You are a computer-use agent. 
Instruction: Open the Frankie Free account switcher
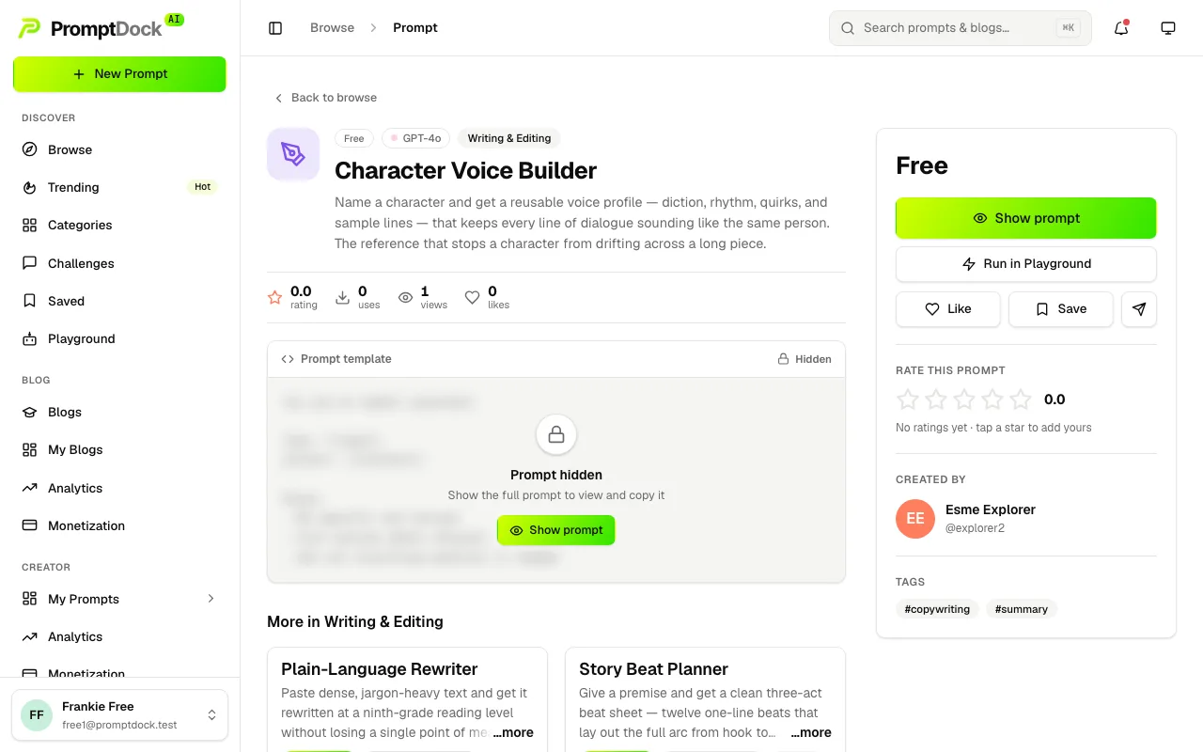pos(119,715)
